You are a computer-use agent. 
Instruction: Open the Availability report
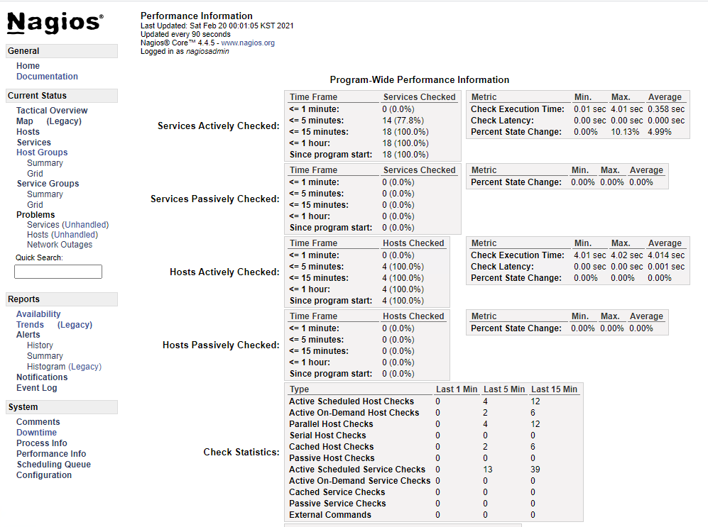[38, 314]
